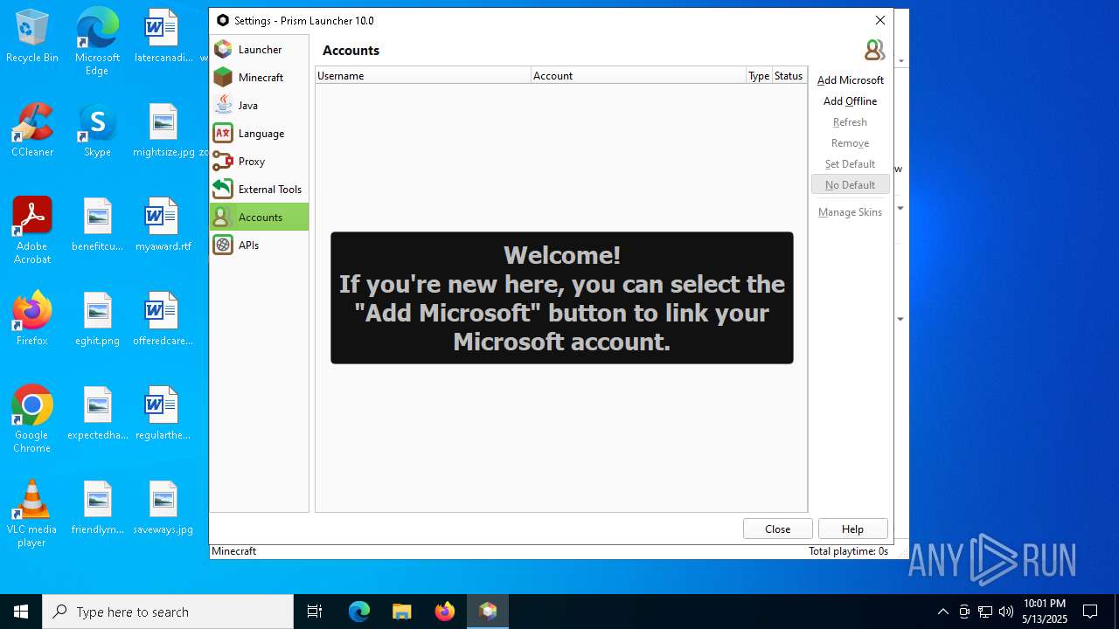Viewport: 1119px width, 629px height.
Task: Select the Skype desktop shortcut
Action: click(x=97, y=131)
